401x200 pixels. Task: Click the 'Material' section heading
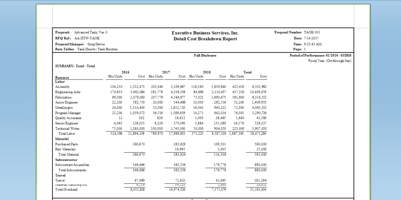(x=62, y=139)
